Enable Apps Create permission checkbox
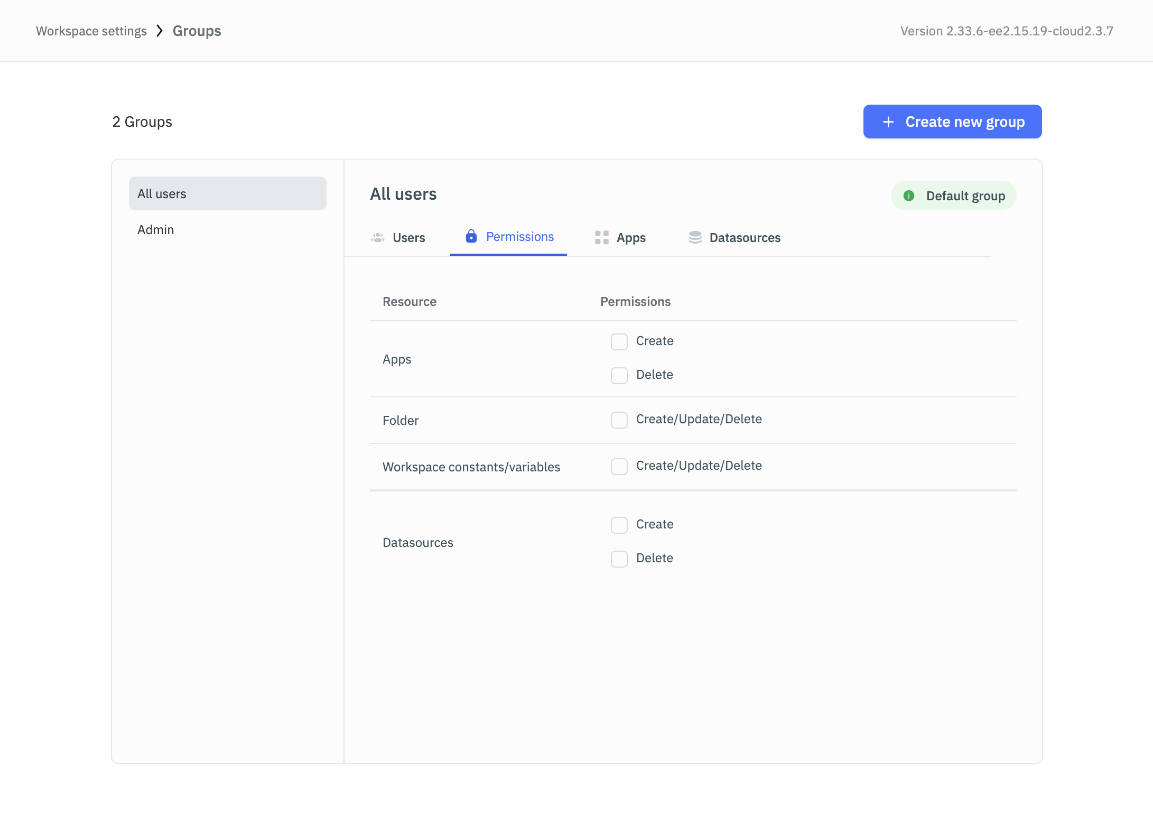Viewport: 1153px width, 817px height. (619, 341)
